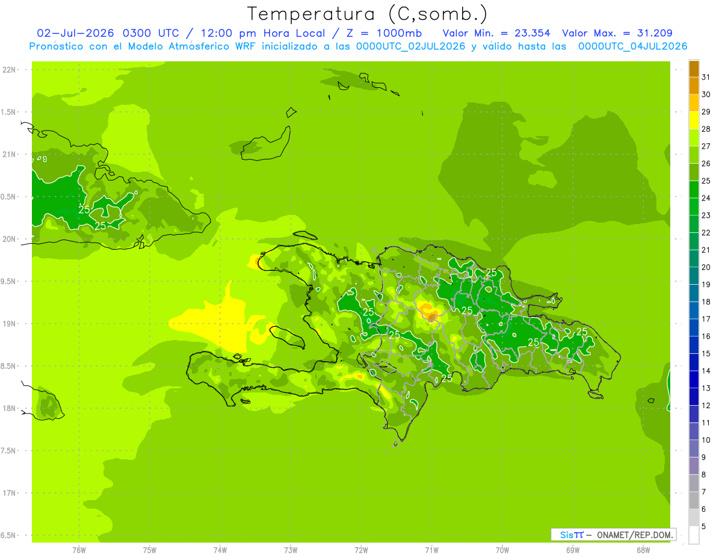
Task: Click the 22N latitude label
Action: point(9,69)
